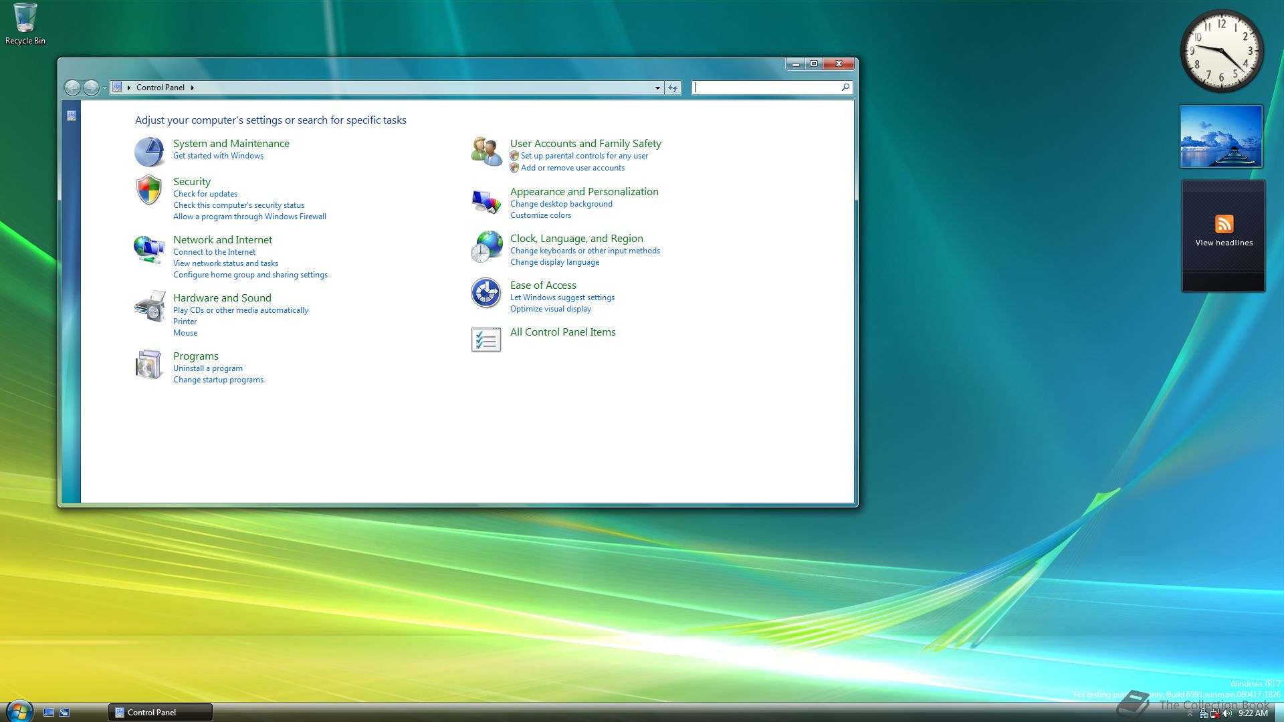This screenshot has width=1284, height=722.
Task: Click Check for updates
Action: [205, 194]
